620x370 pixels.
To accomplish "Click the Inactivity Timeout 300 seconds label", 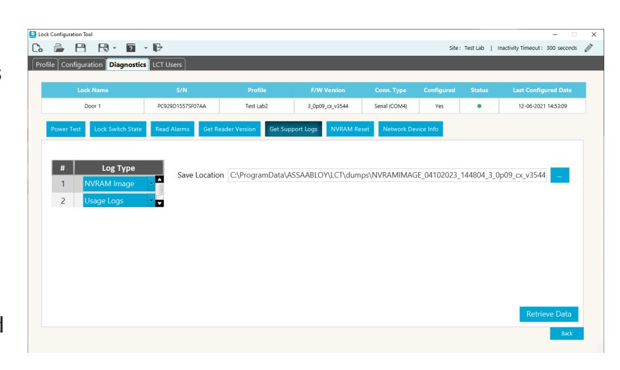I will [537, 48].
